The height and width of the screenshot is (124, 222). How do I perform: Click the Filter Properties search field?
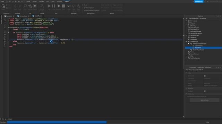[x=203, y=70]
